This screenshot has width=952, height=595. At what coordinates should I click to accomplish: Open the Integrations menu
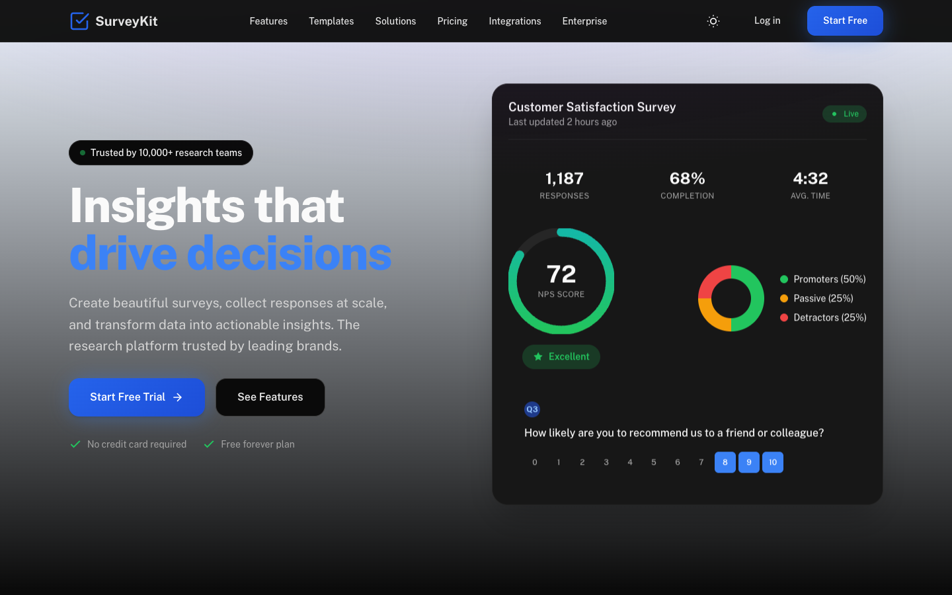(x=515, y=20)
